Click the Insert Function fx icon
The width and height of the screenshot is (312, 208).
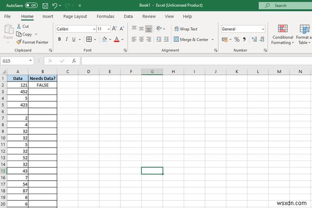click(x=74, y=61)
